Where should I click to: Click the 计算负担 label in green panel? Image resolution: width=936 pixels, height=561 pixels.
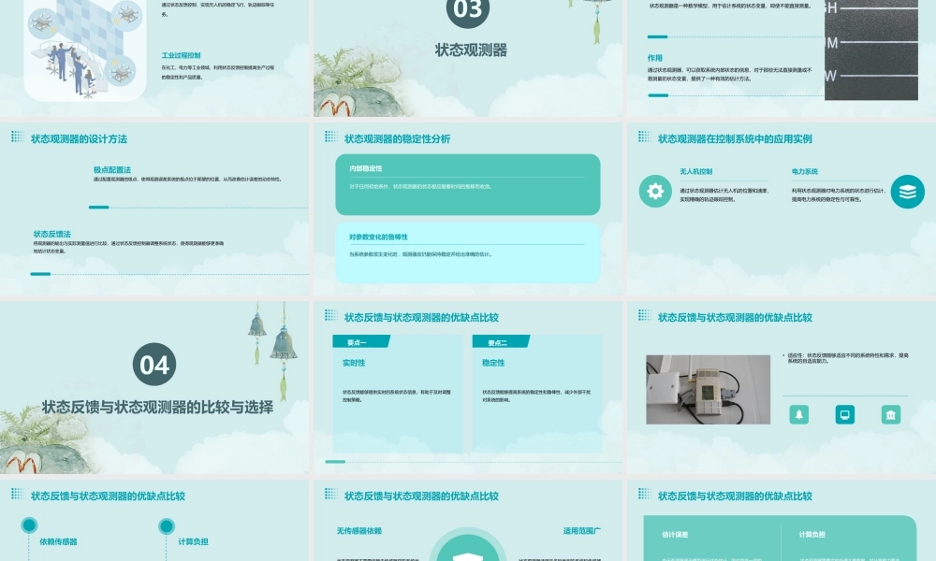coord(812,534)
